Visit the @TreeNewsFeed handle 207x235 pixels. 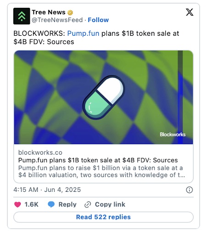57,20
